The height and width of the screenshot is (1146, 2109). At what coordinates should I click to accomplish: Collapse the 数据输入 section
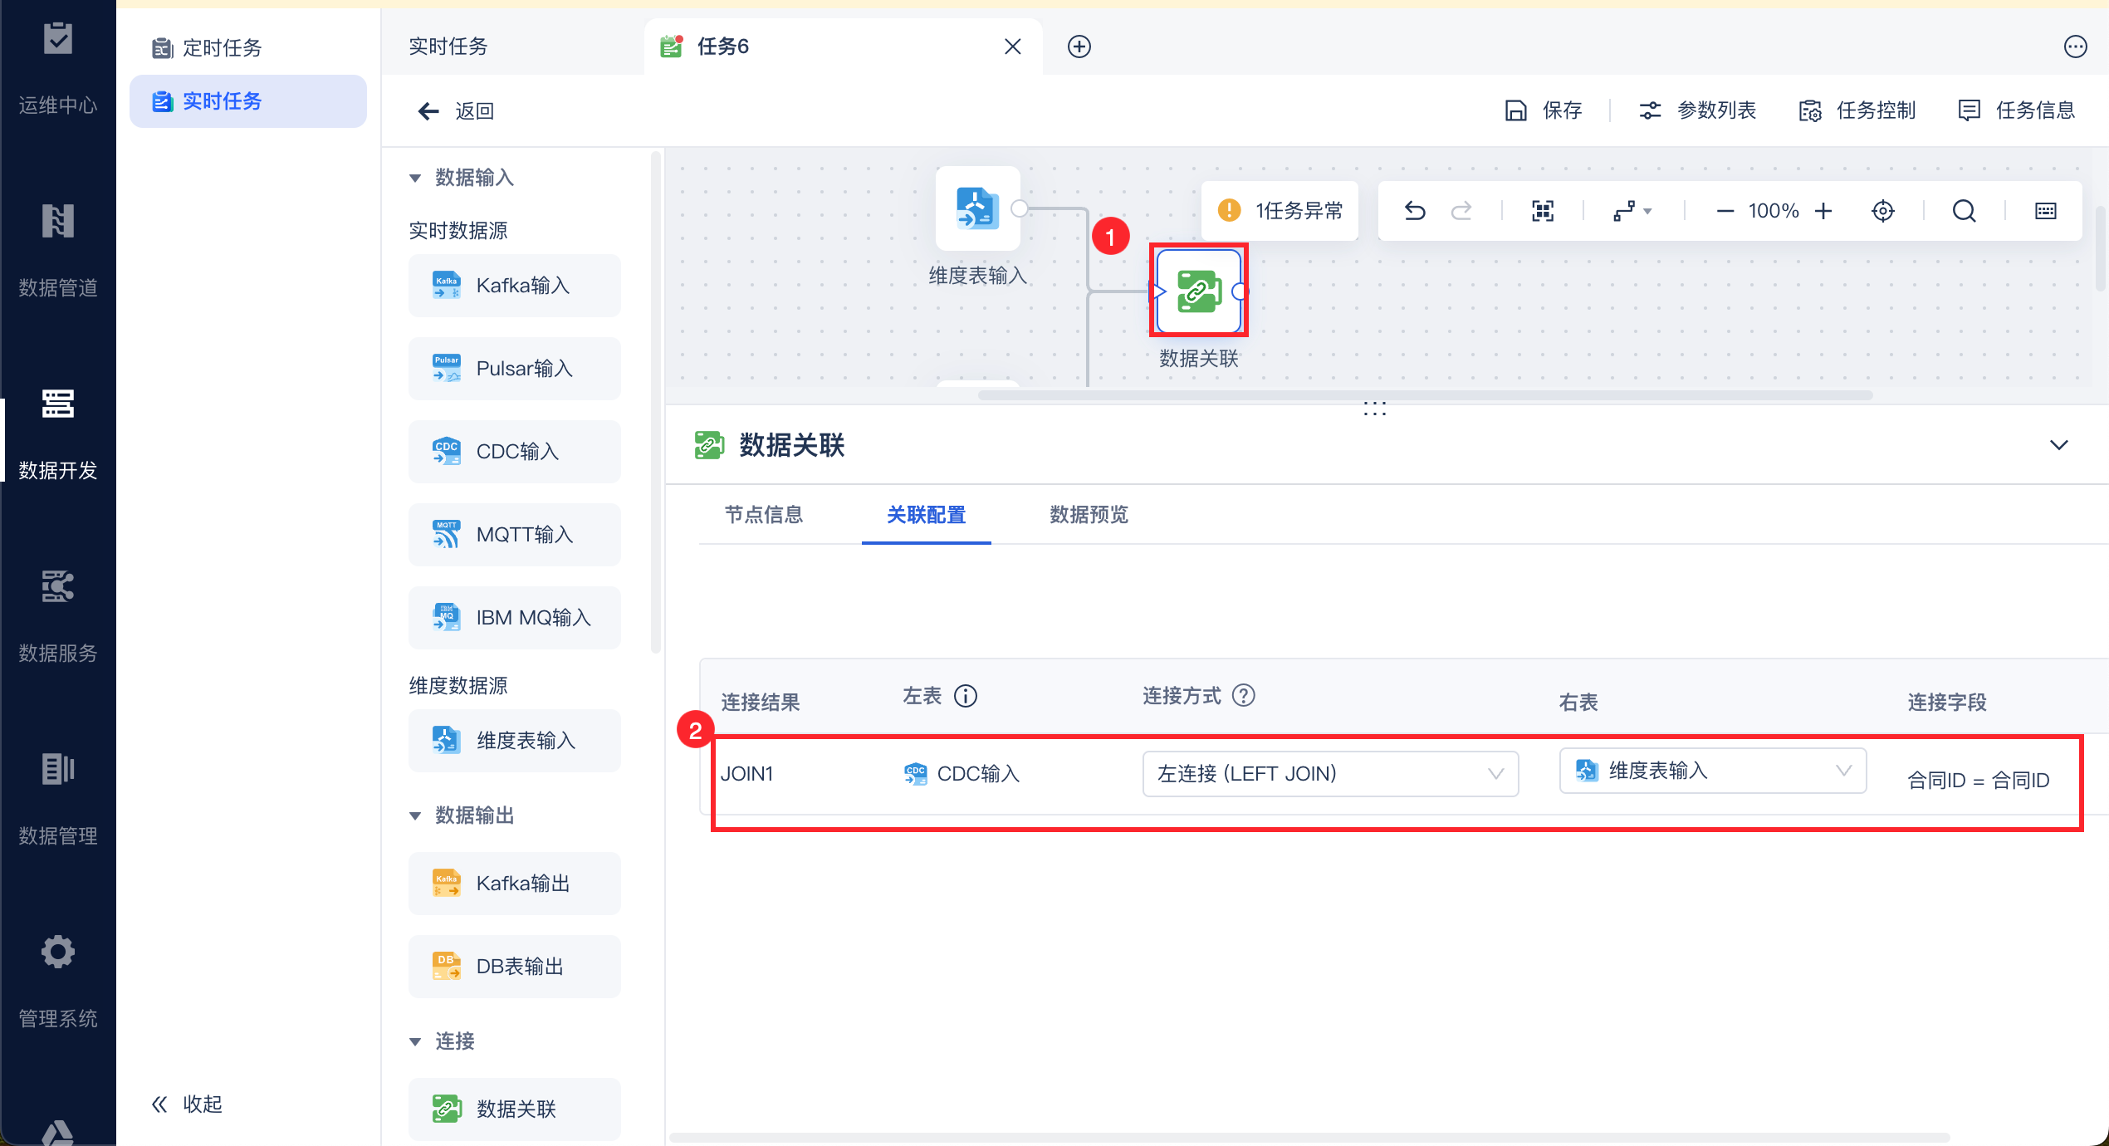pos(416,178)
